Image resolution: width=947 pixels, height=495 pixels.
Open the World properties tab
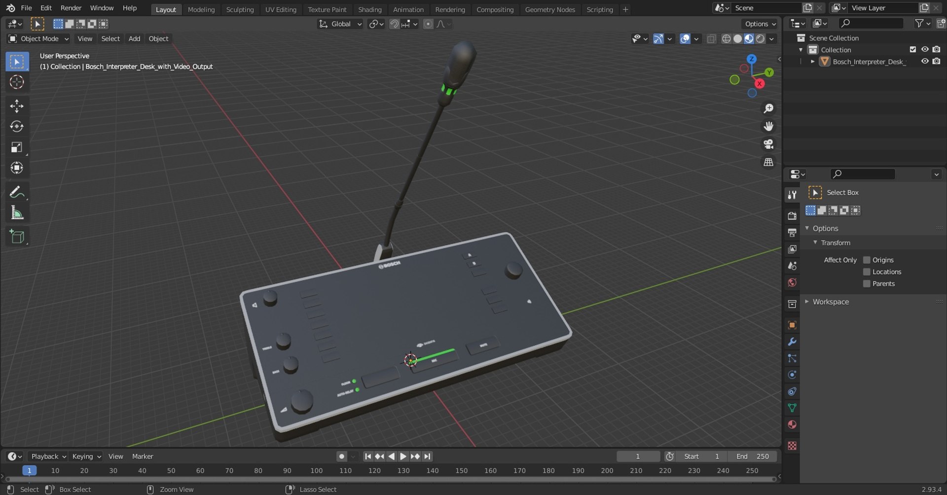tap(792, 283)
